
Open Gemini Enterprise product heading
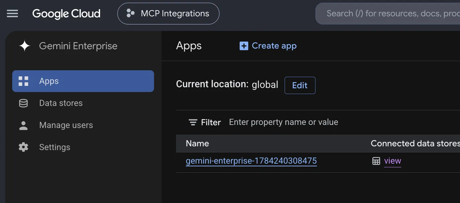coord(78,46)
